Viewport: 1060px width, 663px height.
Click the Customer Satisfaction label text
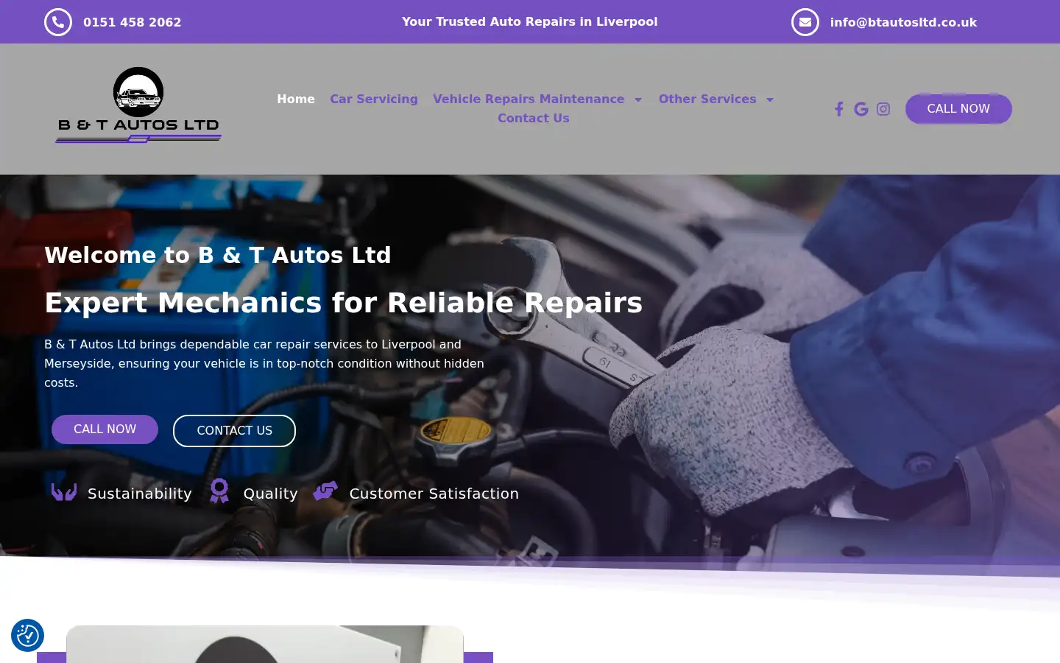point(434,494)
